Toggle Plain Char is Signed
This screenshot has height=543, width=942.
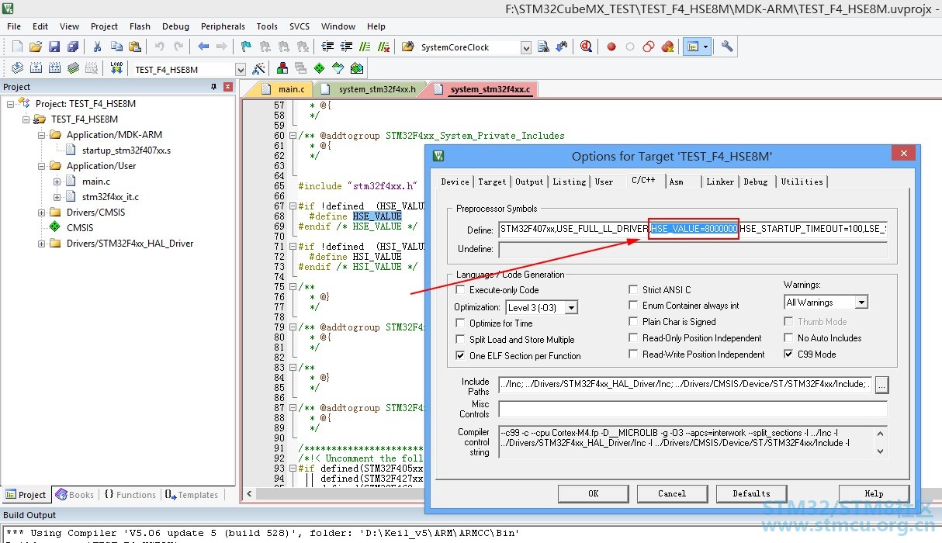click(x=635, y=322)
